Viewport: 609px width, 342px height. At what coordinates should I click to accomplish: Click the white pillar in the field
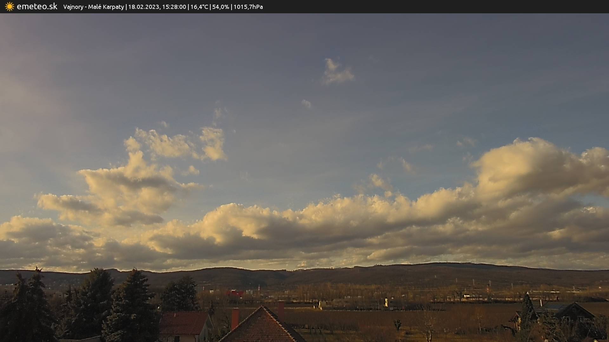click(386, 302)
